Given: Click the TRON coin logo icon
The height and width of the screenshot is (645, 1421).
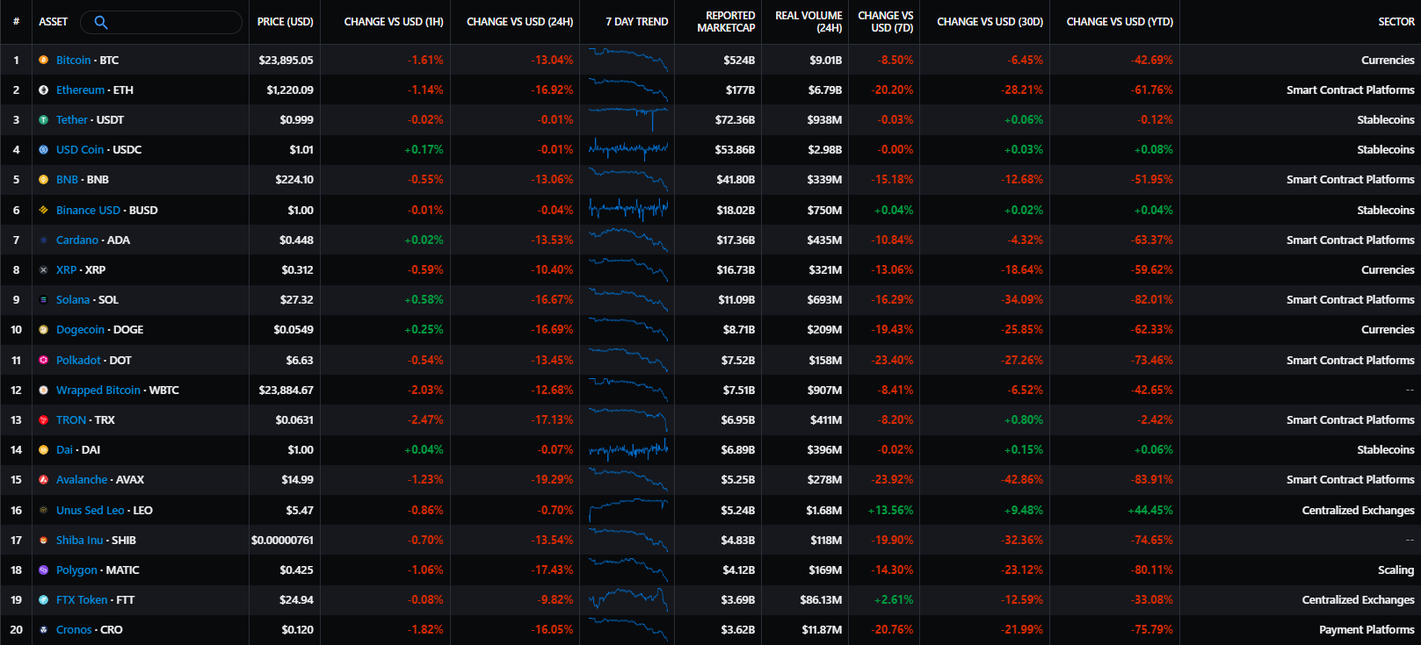Looking at the screenshot, I should pyautogui.click(x=43, y=420).
